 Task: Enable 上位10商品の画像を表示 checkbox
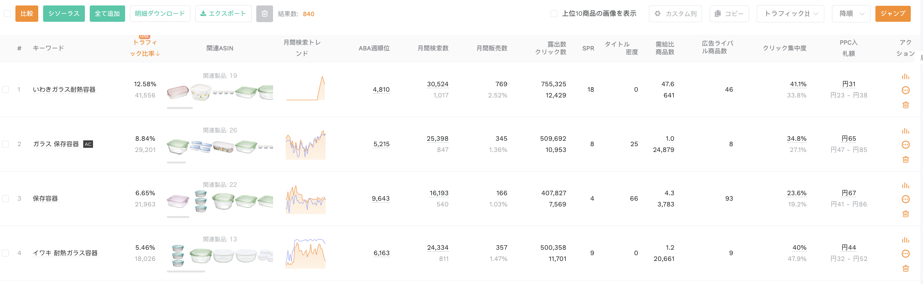tap(553, 13)
